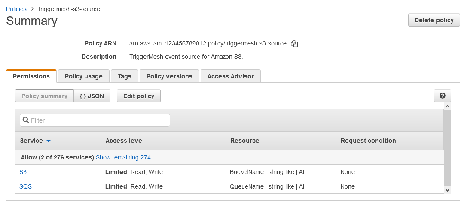Select the Policy summary view
The image size is (467, 210).
(x=44, y=96)
